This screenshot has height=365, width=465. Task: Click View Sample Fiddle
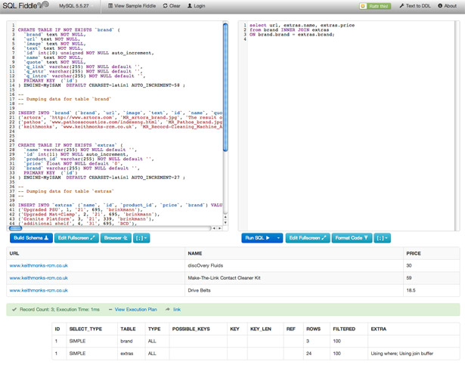click(132, 6)
